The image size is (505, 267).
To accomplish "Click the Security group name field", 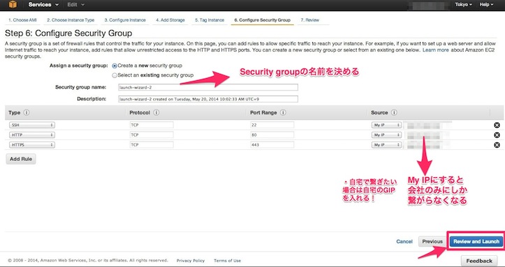I will [208, 87].
